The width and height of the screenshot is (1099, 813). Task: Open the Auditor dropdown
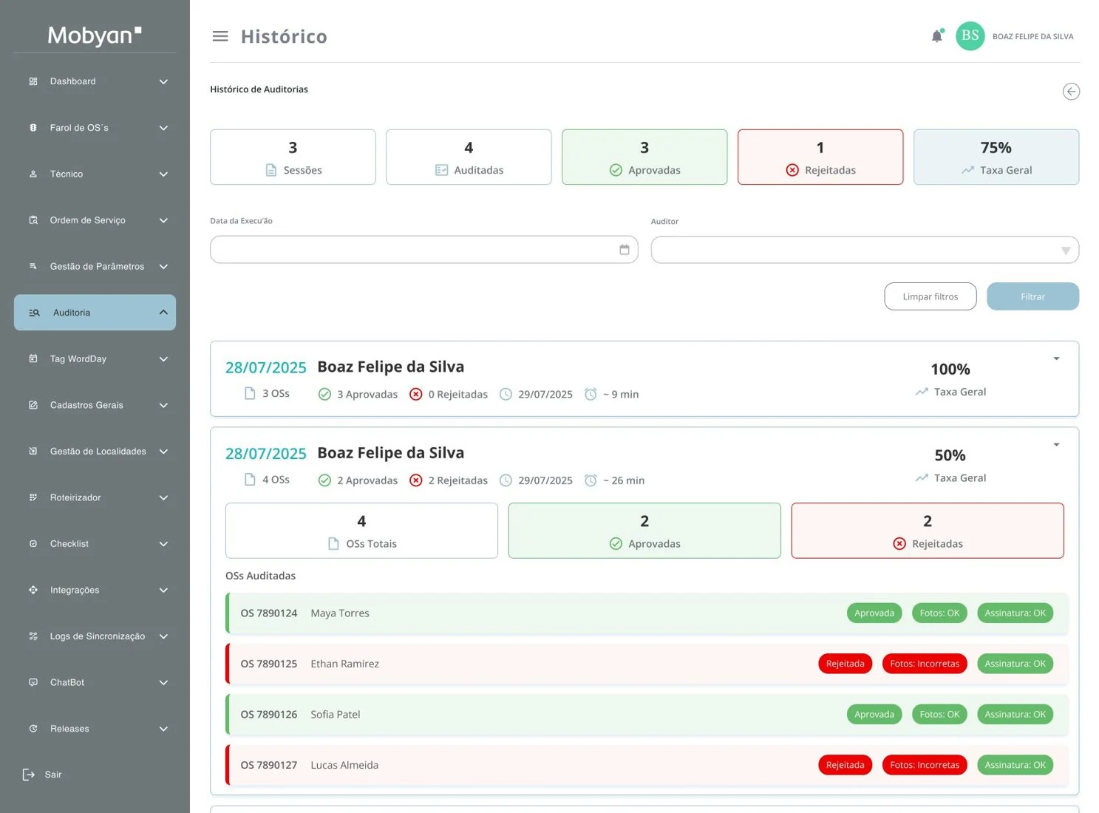pyautogui.click(x=865, y=250)
